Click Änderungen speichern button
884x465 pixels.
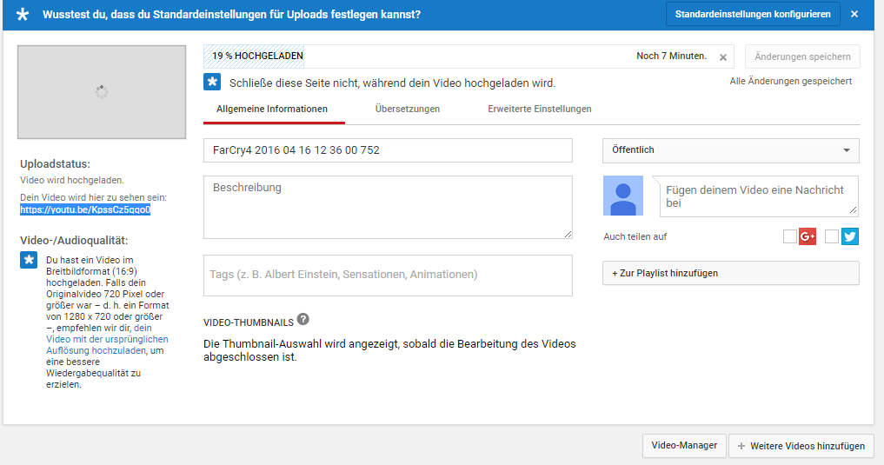tap(802, 56)
